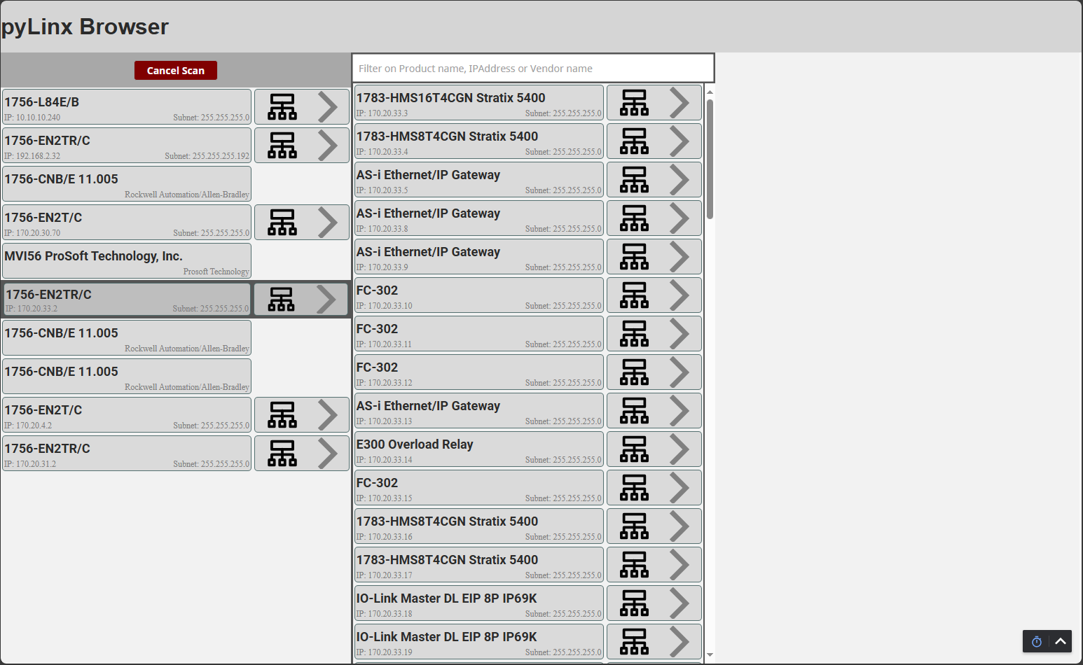Click network icon for AS-i Gateway at 170.20.33.5
Screen dimensions: 1083x665
click(x=635, y=180)
